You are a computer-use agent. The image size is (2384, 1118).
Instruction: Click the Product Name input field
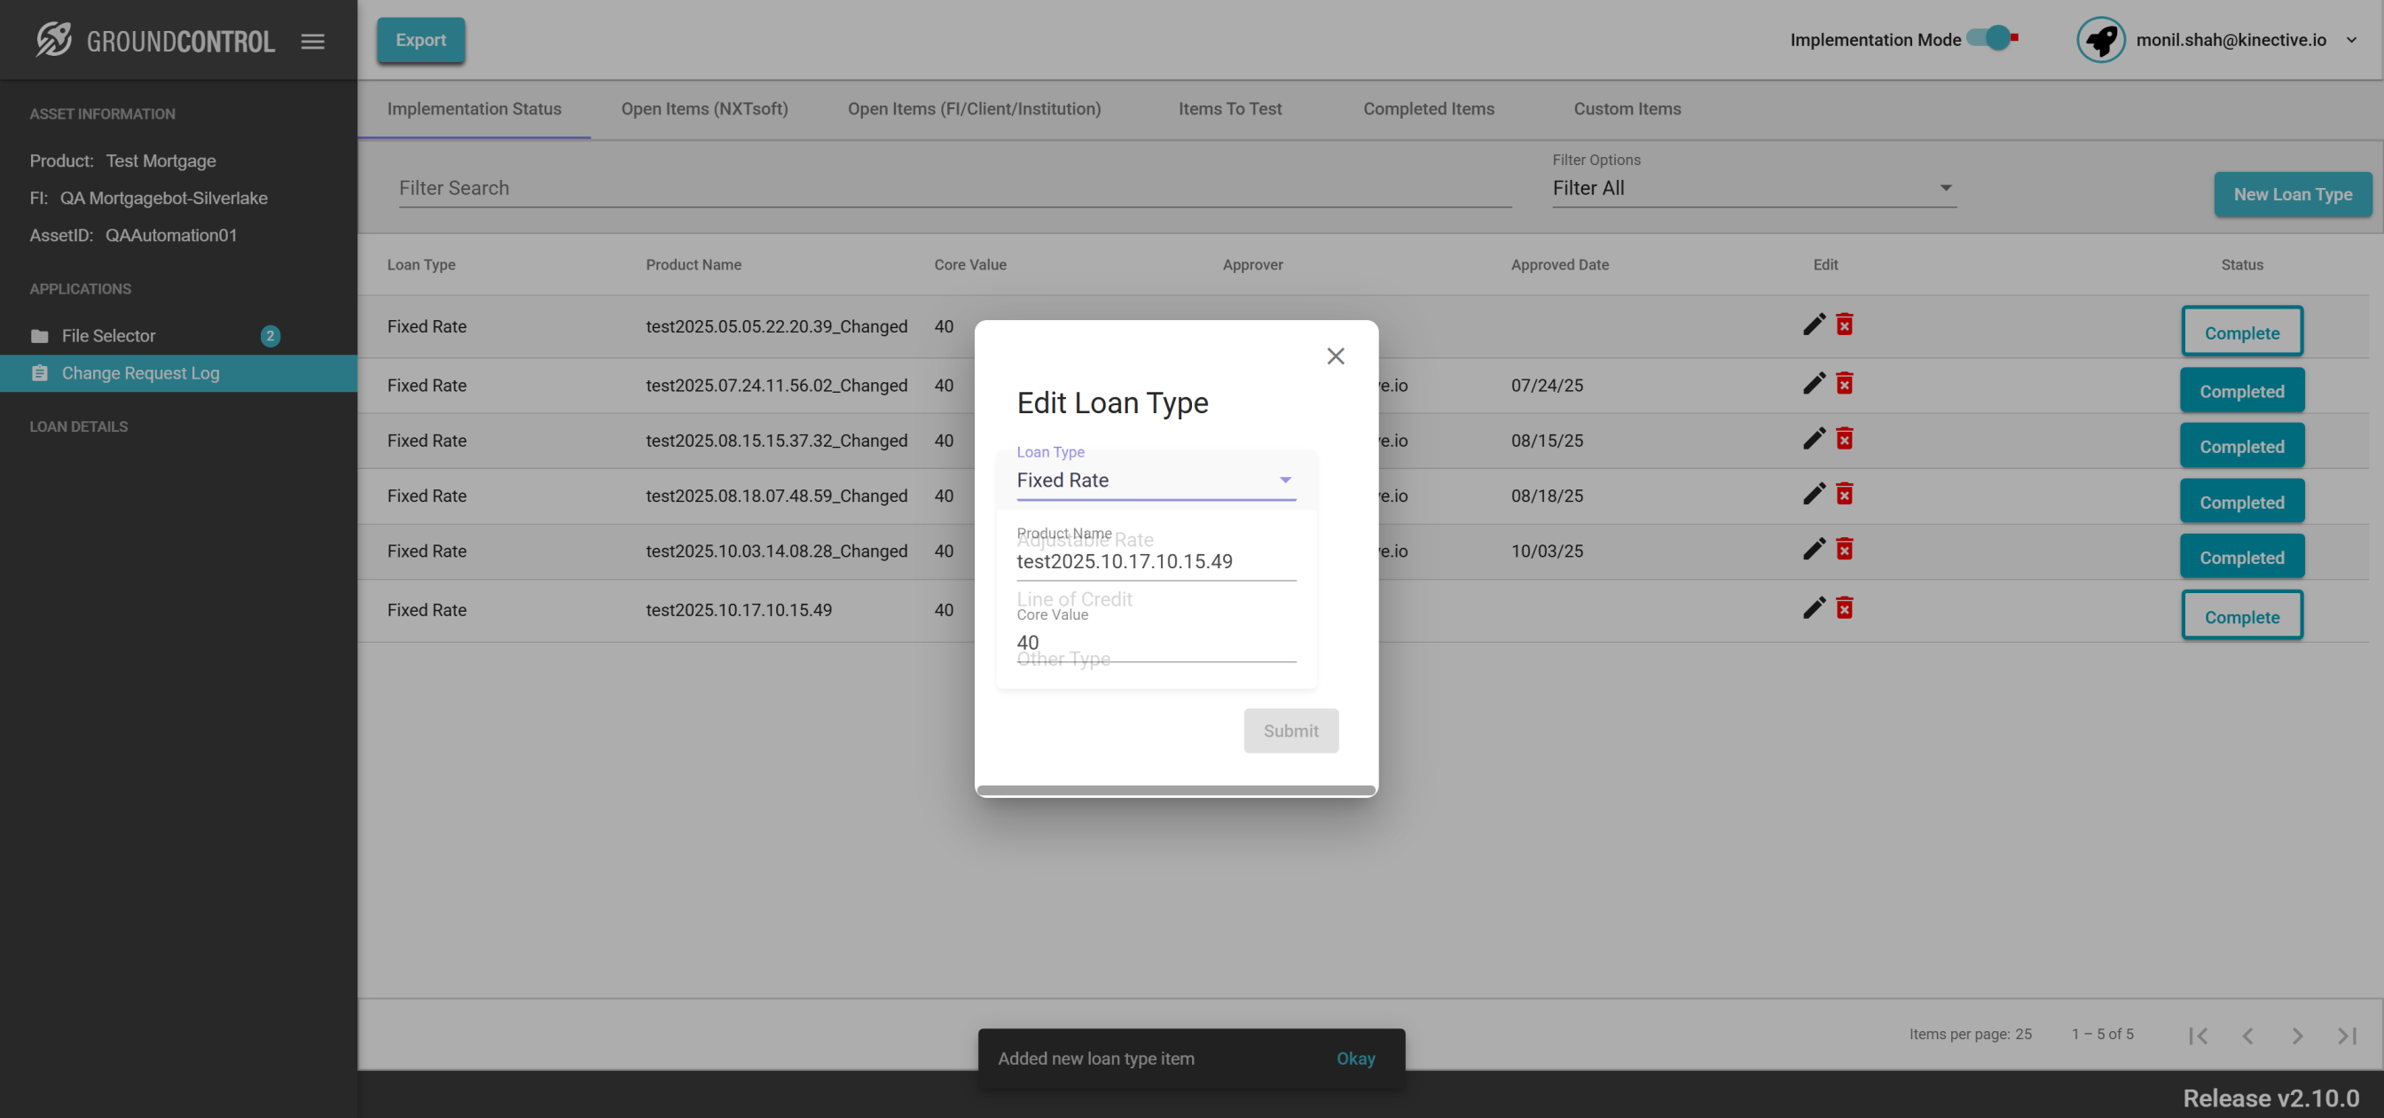pos(1155,562)
